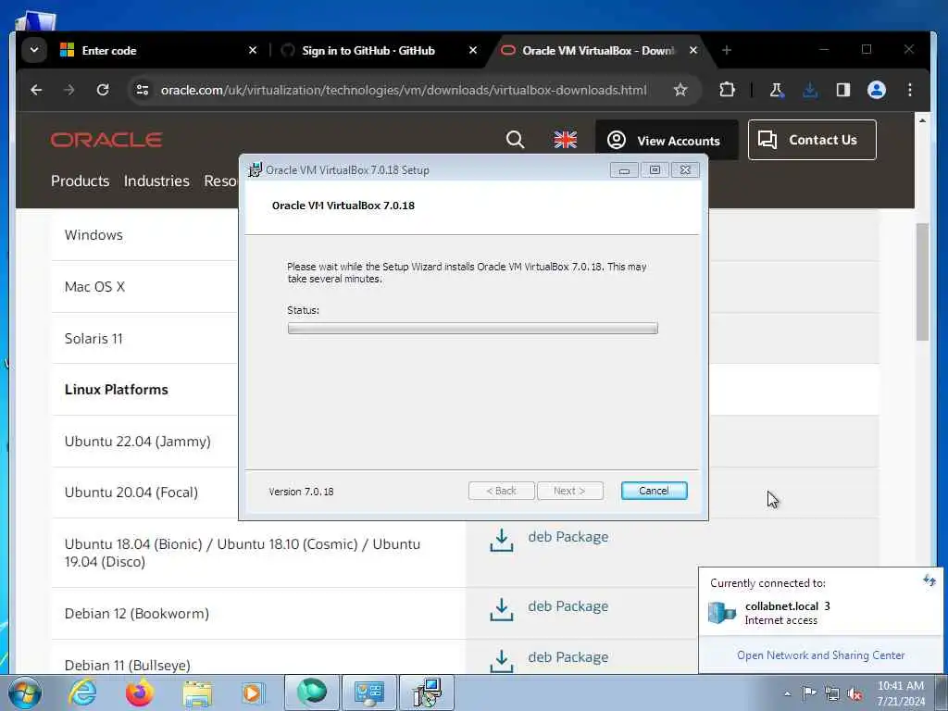Viewport: 948px width, 711px height.
Task: Toggle the Chrome side panel
Action: [x=842, y=90]
